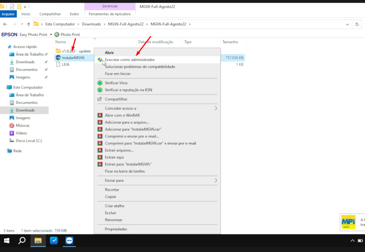
Task: Open the v1.6.223 - update folder
Action: click(76, 51)
